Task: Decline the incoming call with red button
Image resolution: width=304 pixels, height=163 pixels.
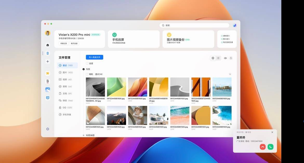Action: pyautogui.click(x=263, y=147)
